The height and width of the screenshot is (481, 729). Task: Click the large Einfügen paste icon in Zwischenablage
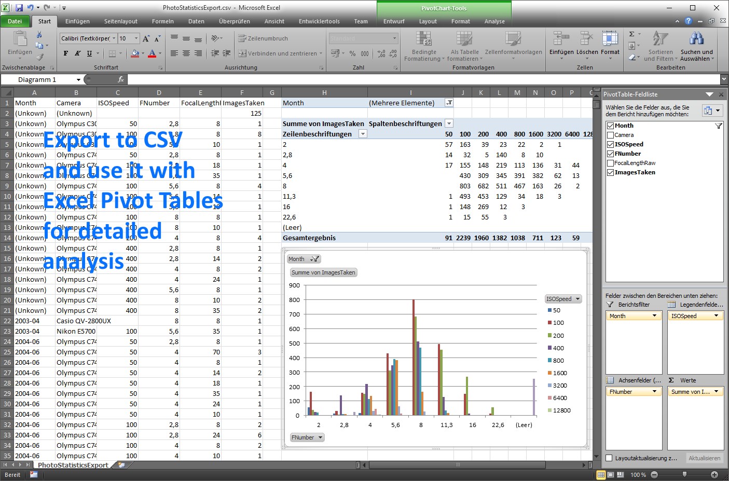pos(20,39)
